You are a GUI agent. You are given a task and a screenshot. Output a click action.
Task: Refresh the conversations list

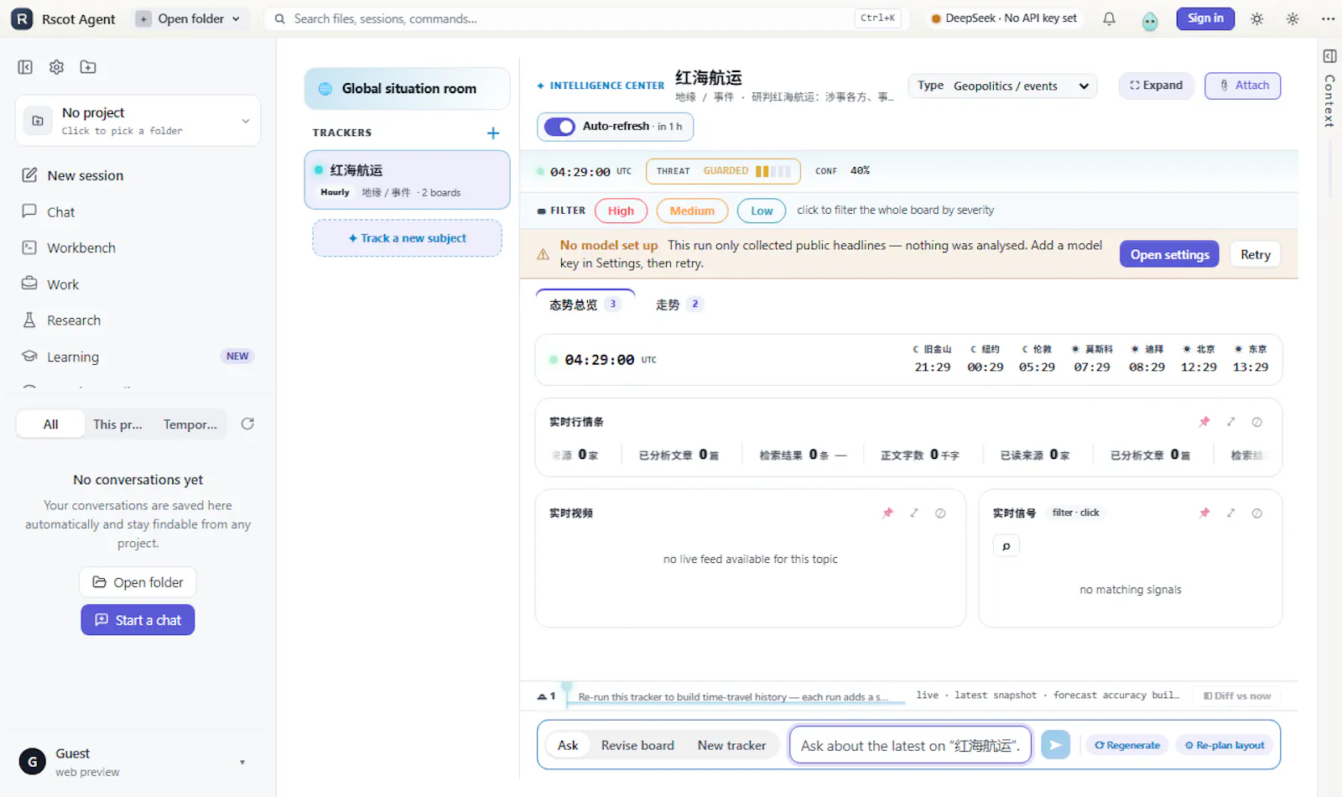(x=247, y=424)
